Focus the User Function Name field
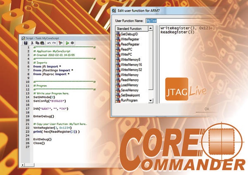 [x=182, y=21]
